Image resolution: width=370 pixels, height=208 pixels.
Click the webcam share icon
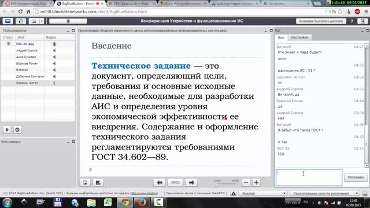[x=34, y=21]
